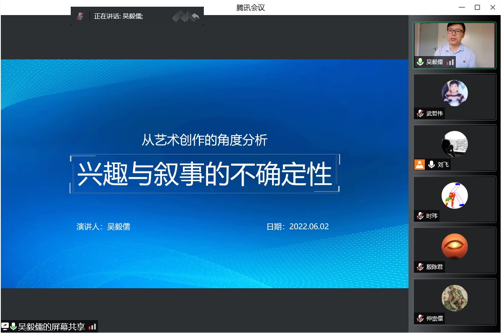The width and height of the screenshot is (501, 333).
Task: Select 武哲伟's participant tile avatar
Action: (455, 93)
